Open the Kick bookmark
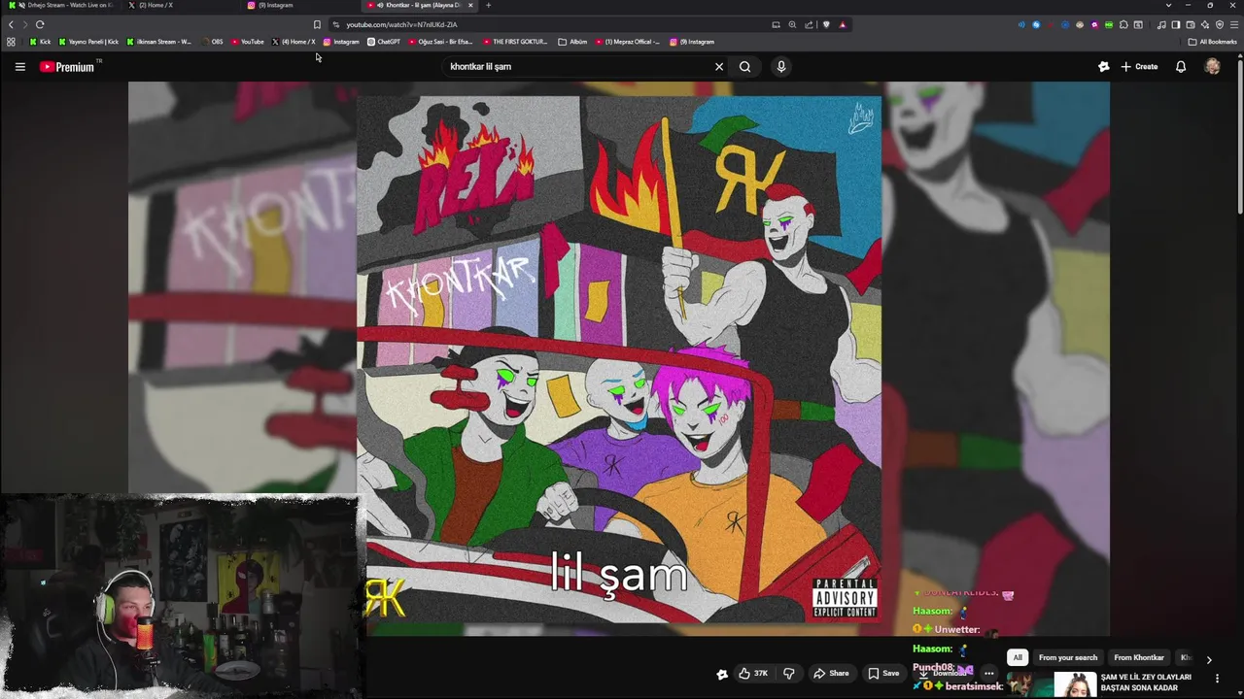Viewport: 1244px width, 699px height. 40,42
